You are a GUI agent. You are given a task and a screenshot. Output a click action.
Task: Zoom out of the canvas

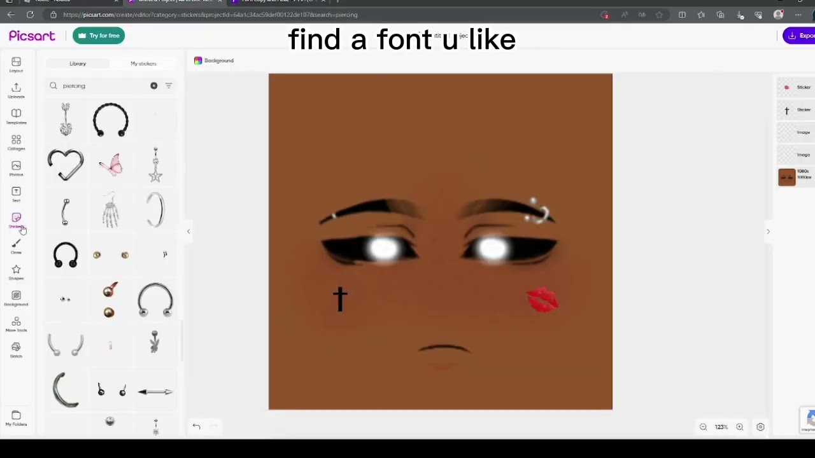tap(703, 427)
